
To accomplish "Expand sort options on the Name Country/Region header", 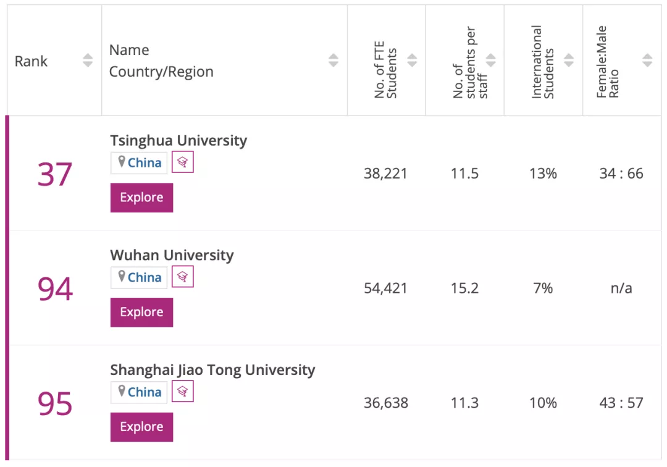I will [x=334, y=61].
